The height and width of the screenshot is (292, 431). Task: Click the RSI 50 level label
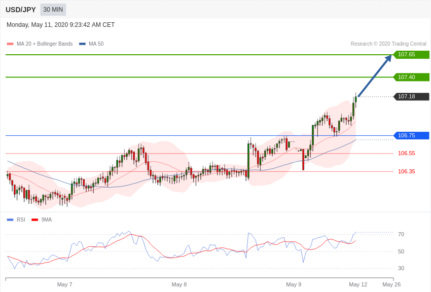[401, 251]
